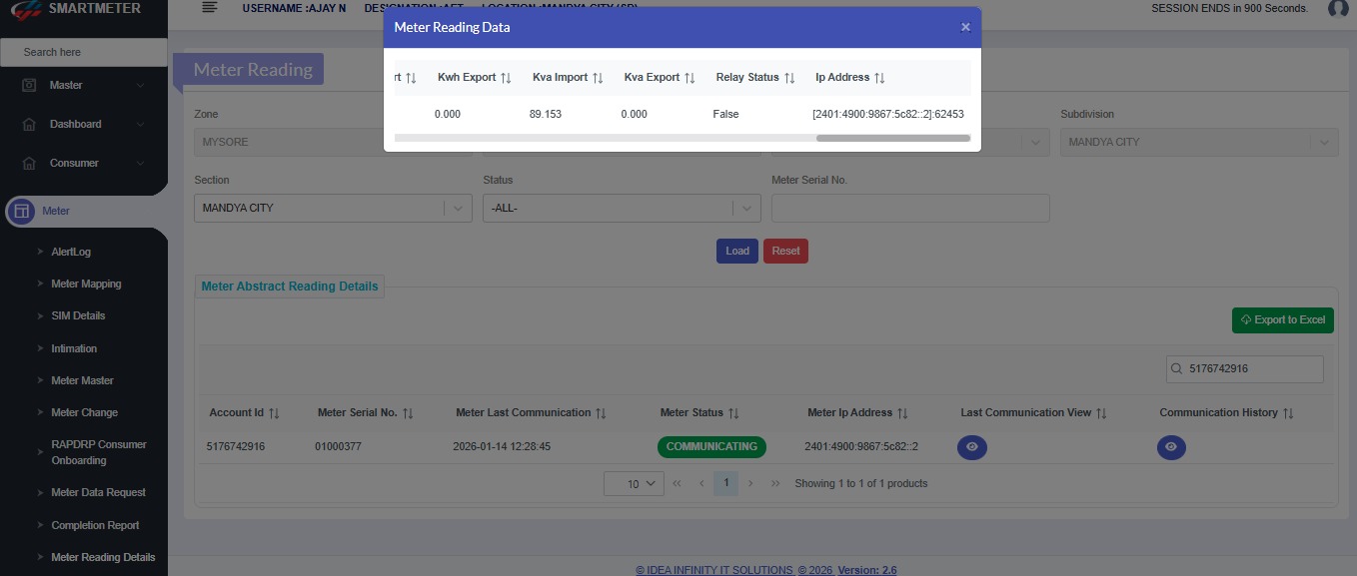This screenshot has height=576, width=1357.
Task: Sort by Kva Import column arrows
Action: pos(598,78)
